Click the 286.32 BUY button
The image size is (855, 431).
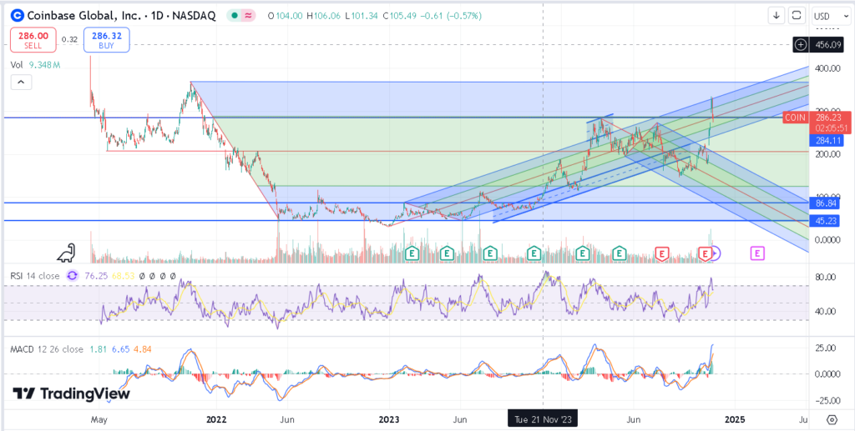[x=106, y=40]
